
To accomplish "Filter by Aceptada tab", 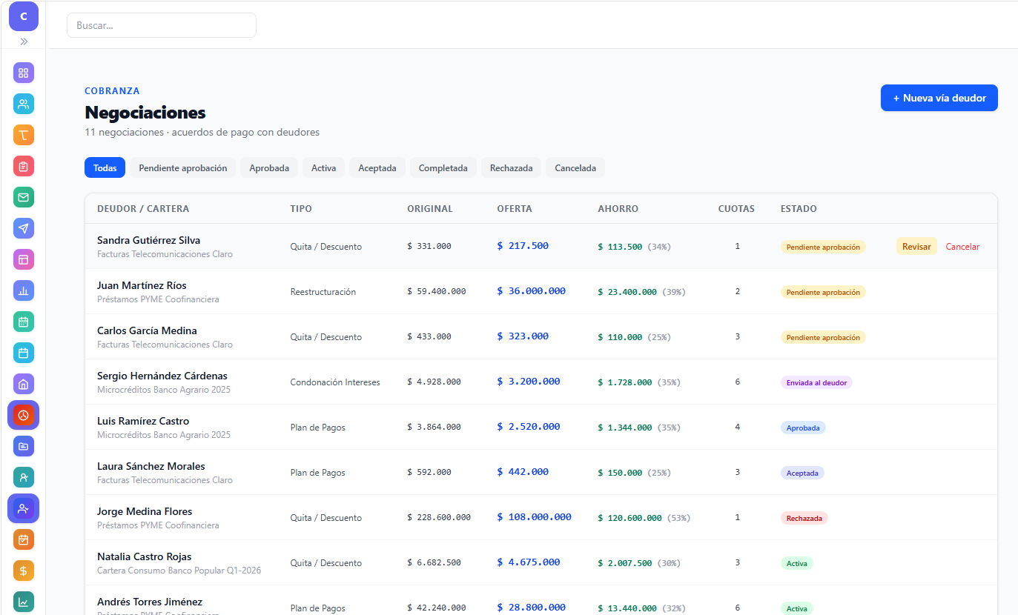I will (377, 168).
